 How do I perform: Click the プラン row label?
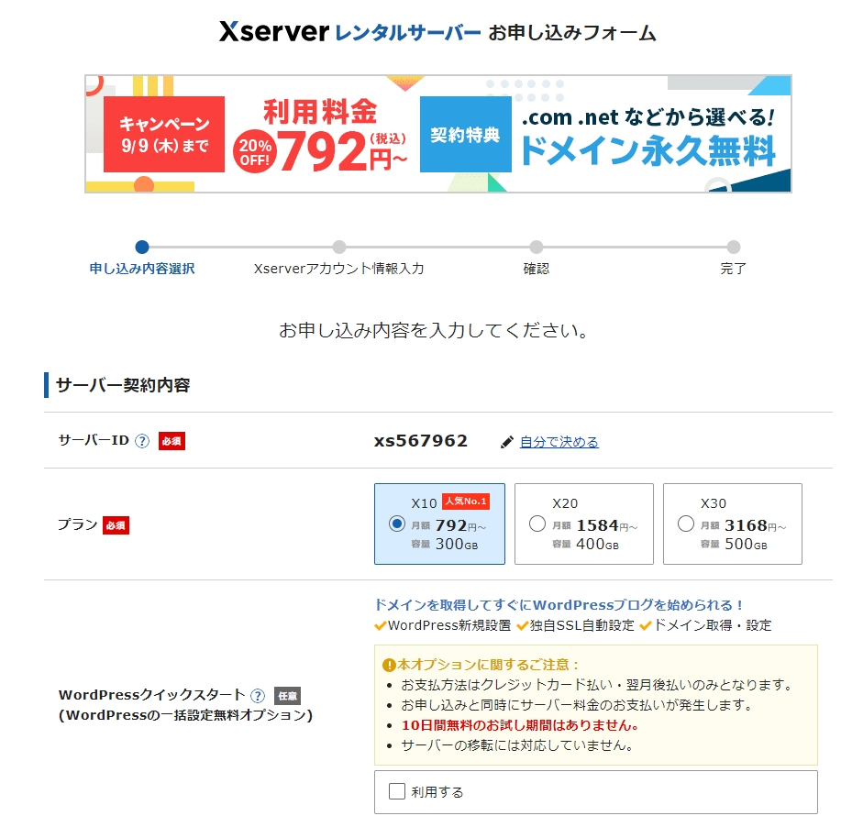click(x=78, y=524)
